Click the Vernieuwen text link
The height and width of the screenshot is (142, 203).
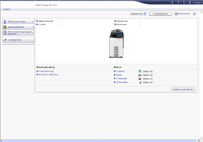point(184,13)
